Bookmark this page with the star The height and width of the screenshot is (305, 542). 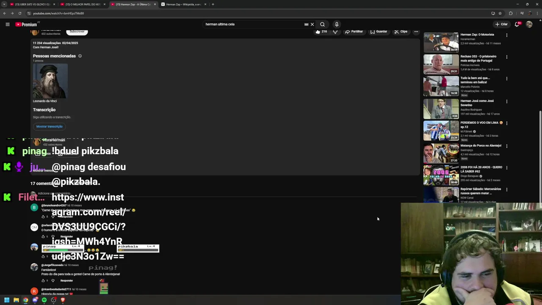pos(500,13)
